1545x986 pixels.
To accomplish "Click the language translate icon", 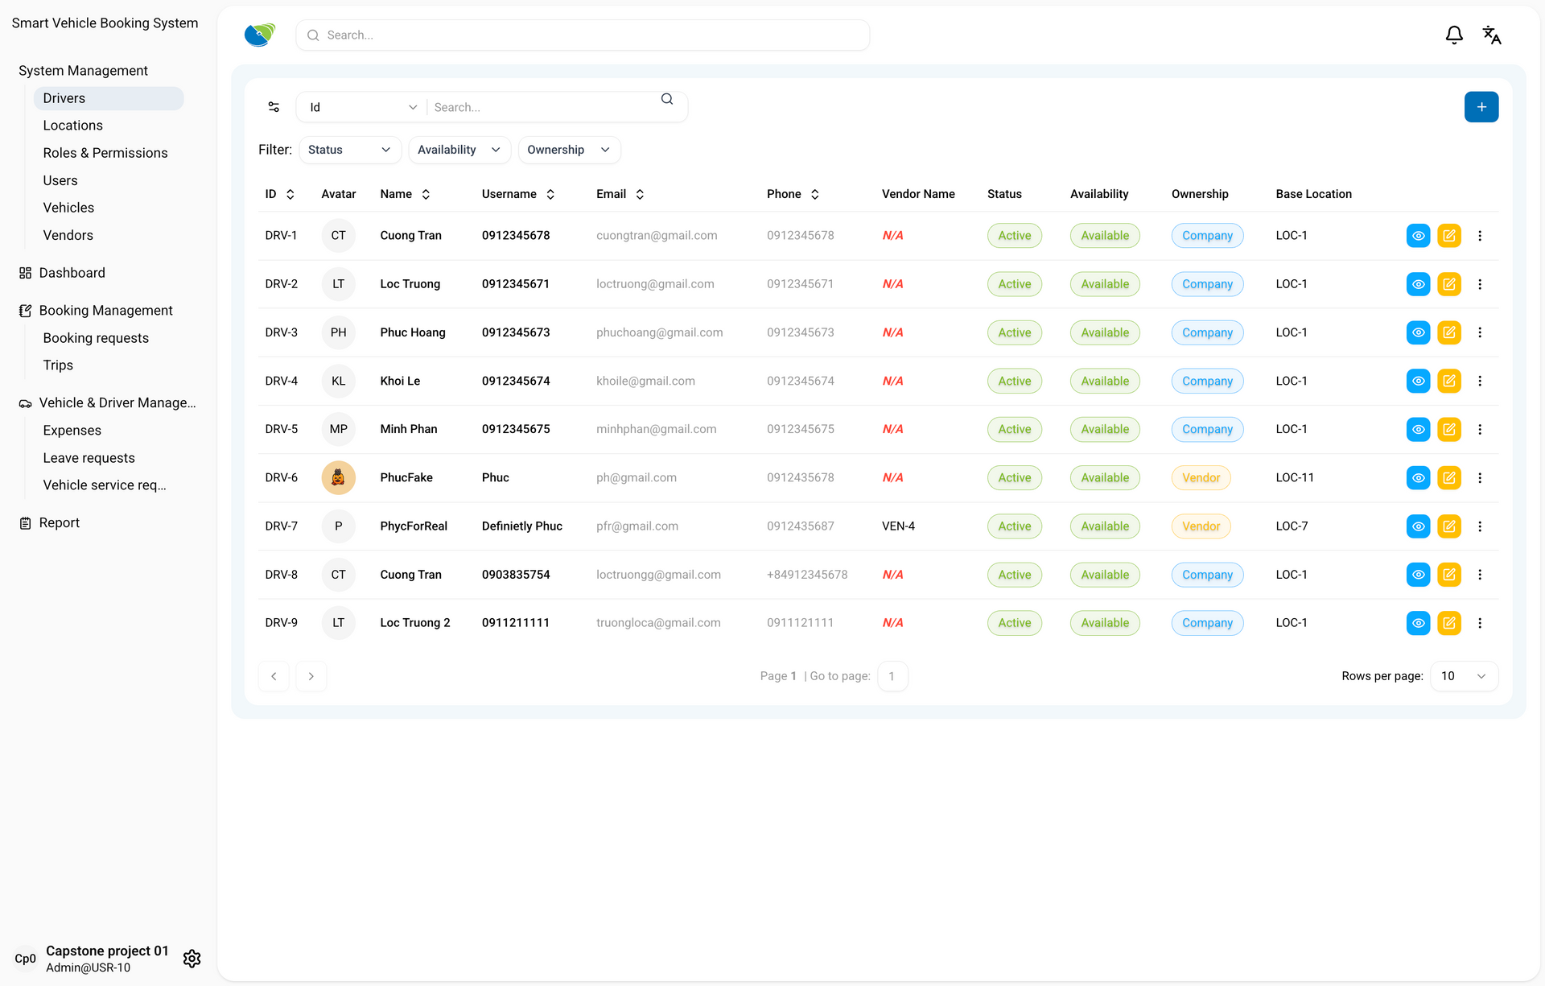I will [1491, 35].
